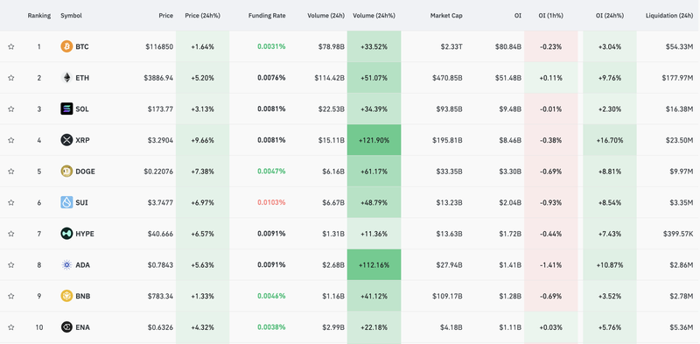Sort table by Funding Rate column header
The height and width of the screenshot is (344, 700).
[267, 16]
